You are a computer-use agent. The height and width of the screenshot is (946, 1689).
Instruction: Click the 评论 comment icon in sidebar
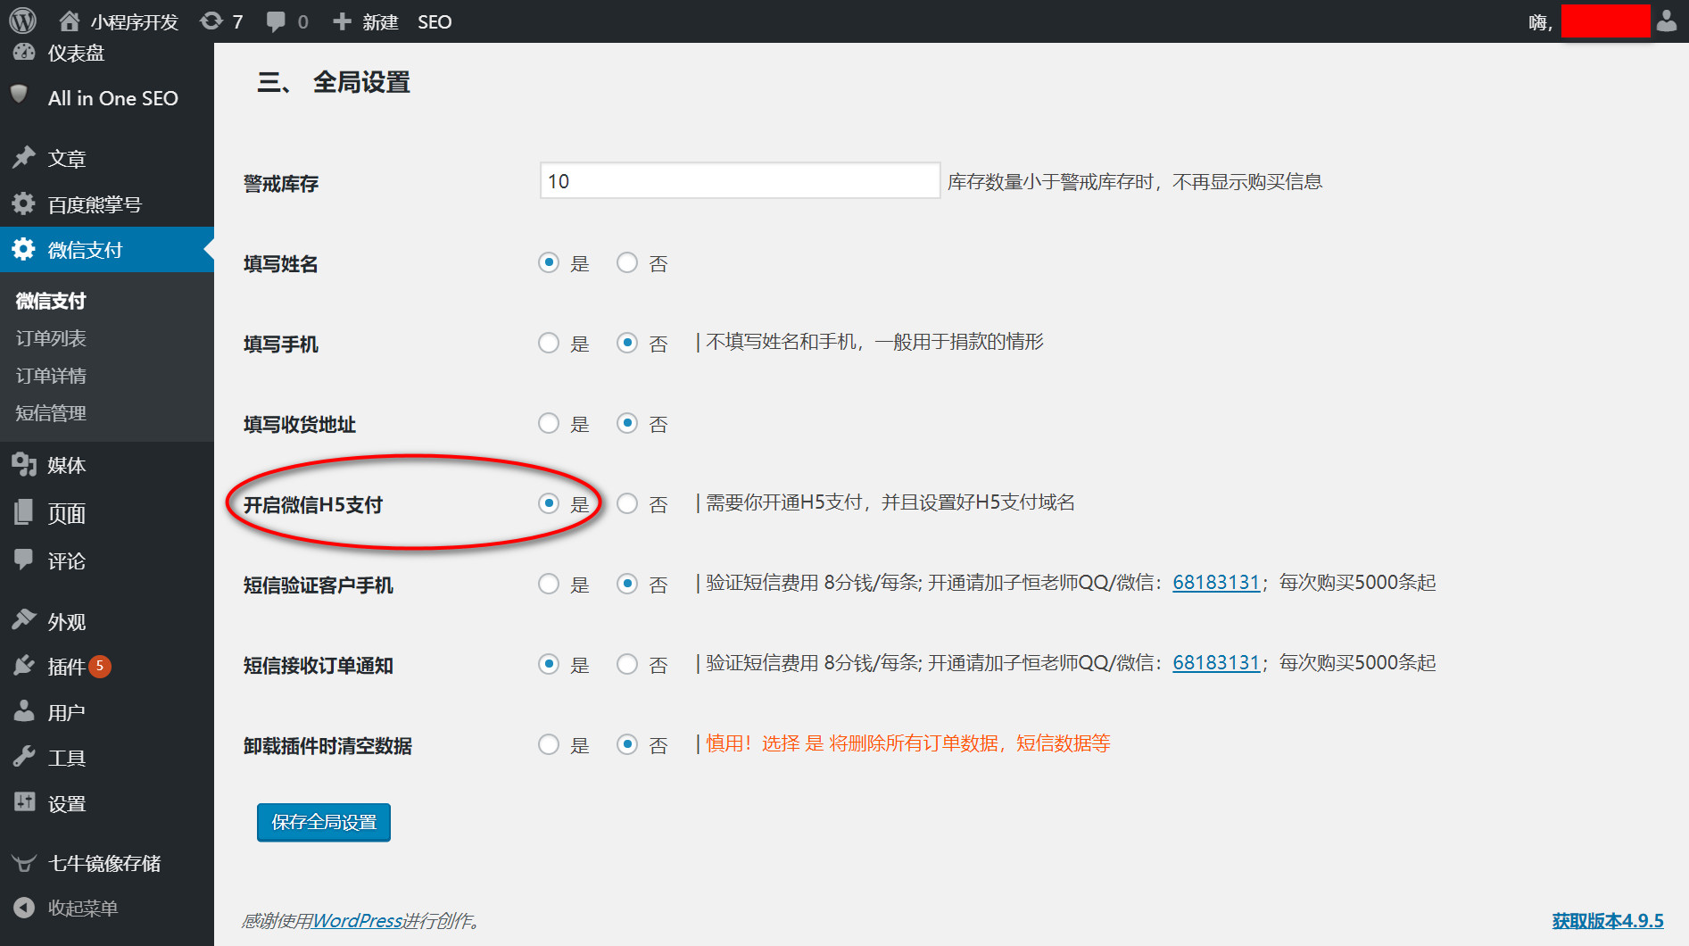[23, 560]
